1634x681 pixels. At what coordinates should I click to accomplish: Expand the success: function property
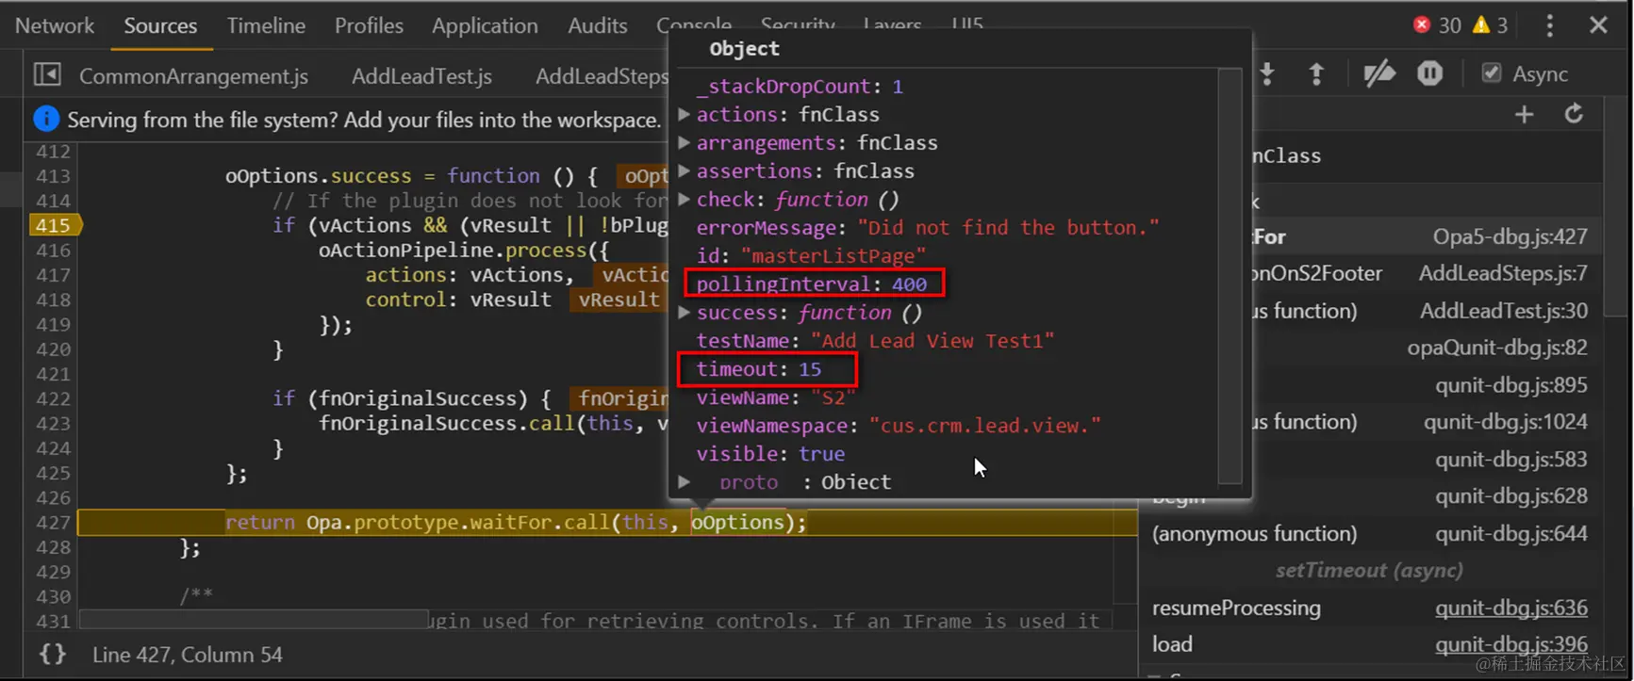click(x=685, y=313)
